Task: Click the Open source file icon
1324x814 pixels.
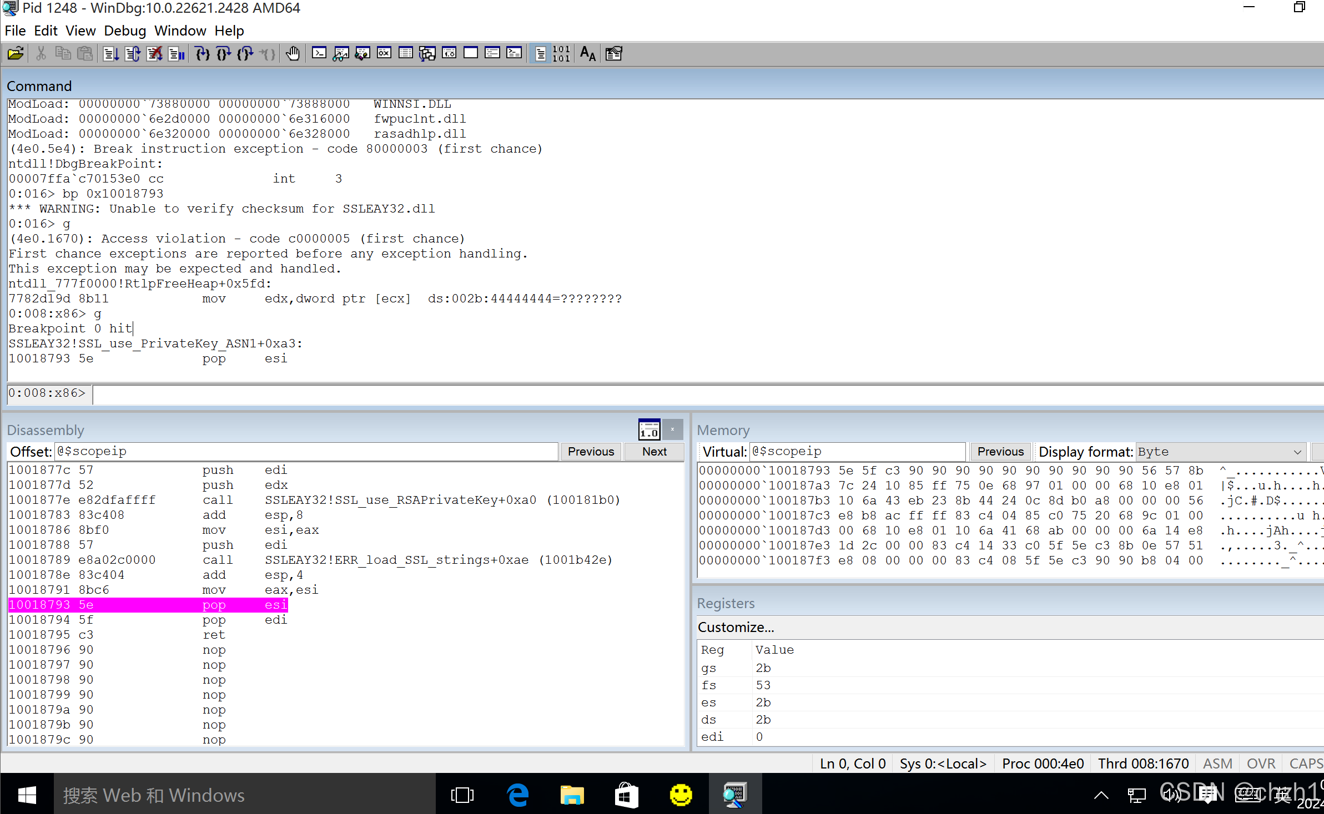Action: coord(16,53)
